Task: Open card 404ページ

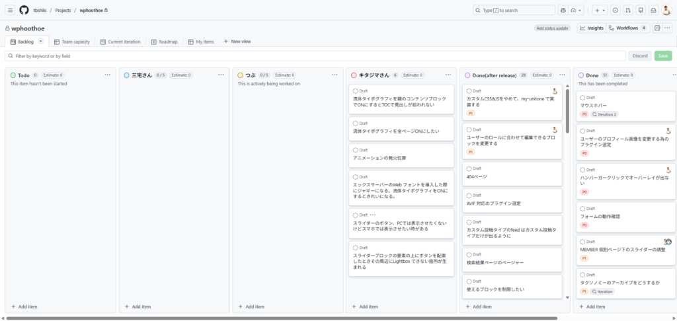Action: tap(477, 176)
